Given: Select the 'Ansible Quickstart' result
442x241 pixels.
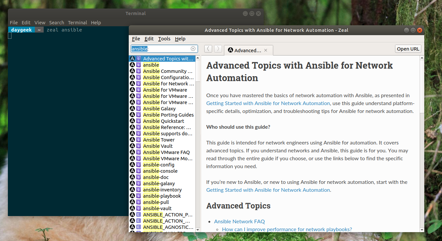Looking at the screenshot, I should coord(162,121).
